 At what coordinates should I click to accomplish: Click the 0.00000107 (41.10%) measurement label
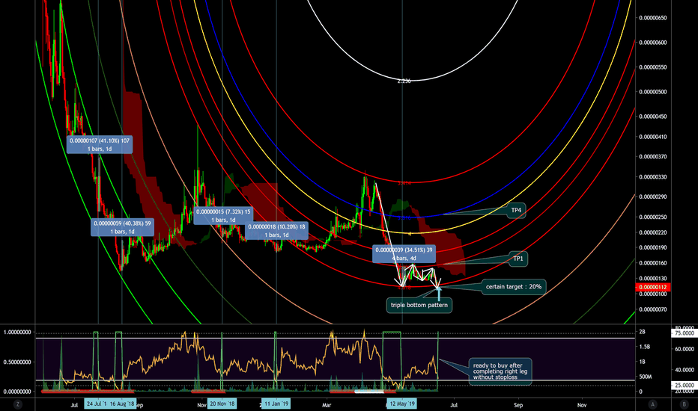[100, 145]
